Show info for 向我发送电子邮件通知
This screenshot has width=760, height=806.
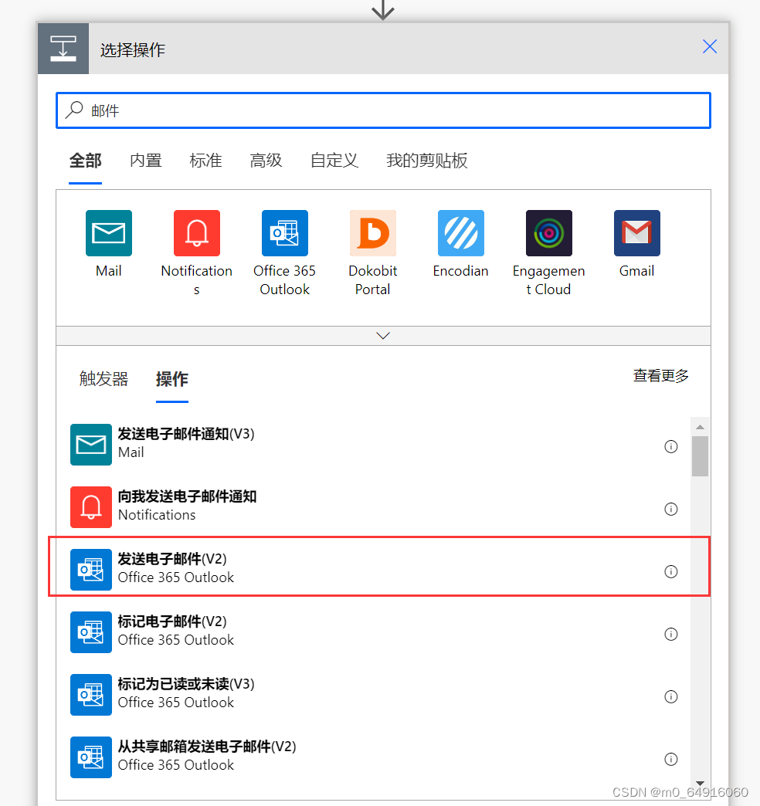pos(671,509)
